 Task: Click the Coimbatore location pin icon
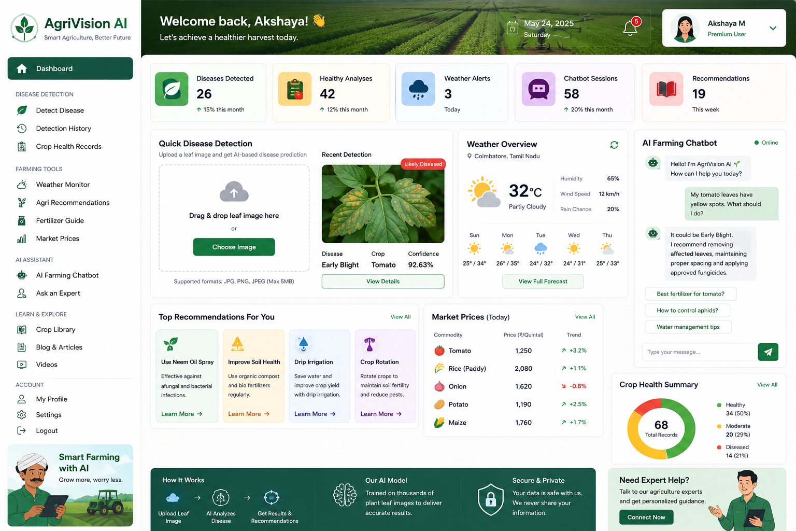coord(470,156)
